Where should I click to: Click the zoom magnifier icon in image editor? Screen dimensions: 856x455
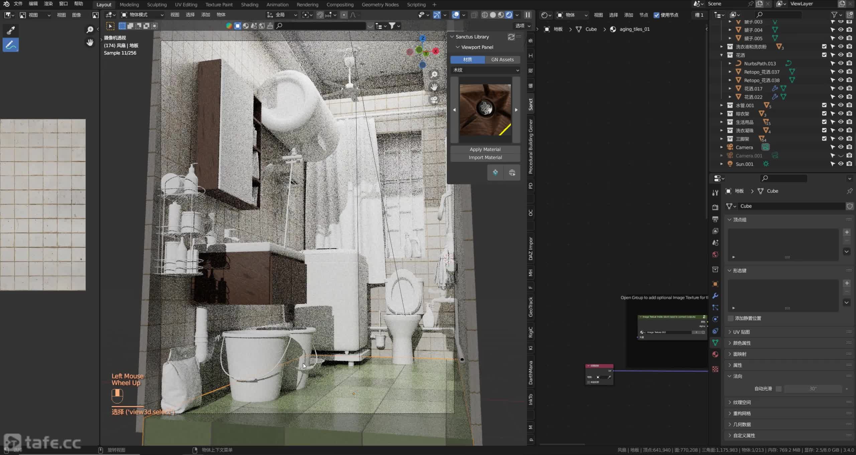[90, 30]
